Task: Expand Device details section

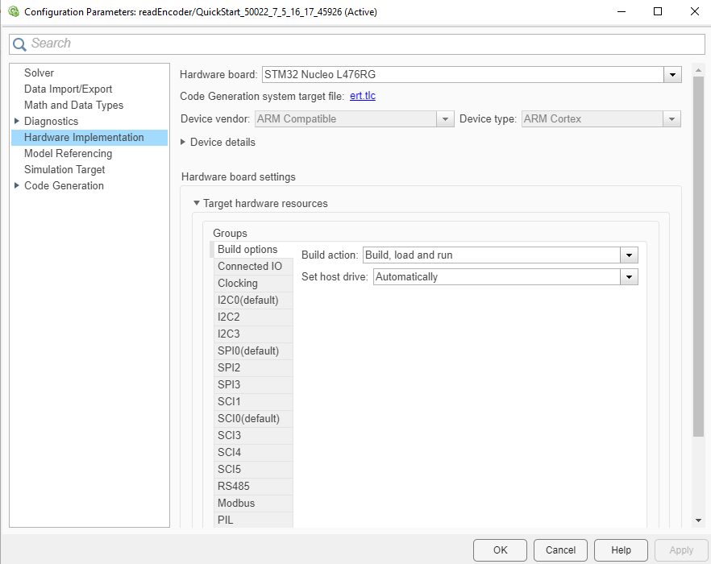Action: [183, 142]
